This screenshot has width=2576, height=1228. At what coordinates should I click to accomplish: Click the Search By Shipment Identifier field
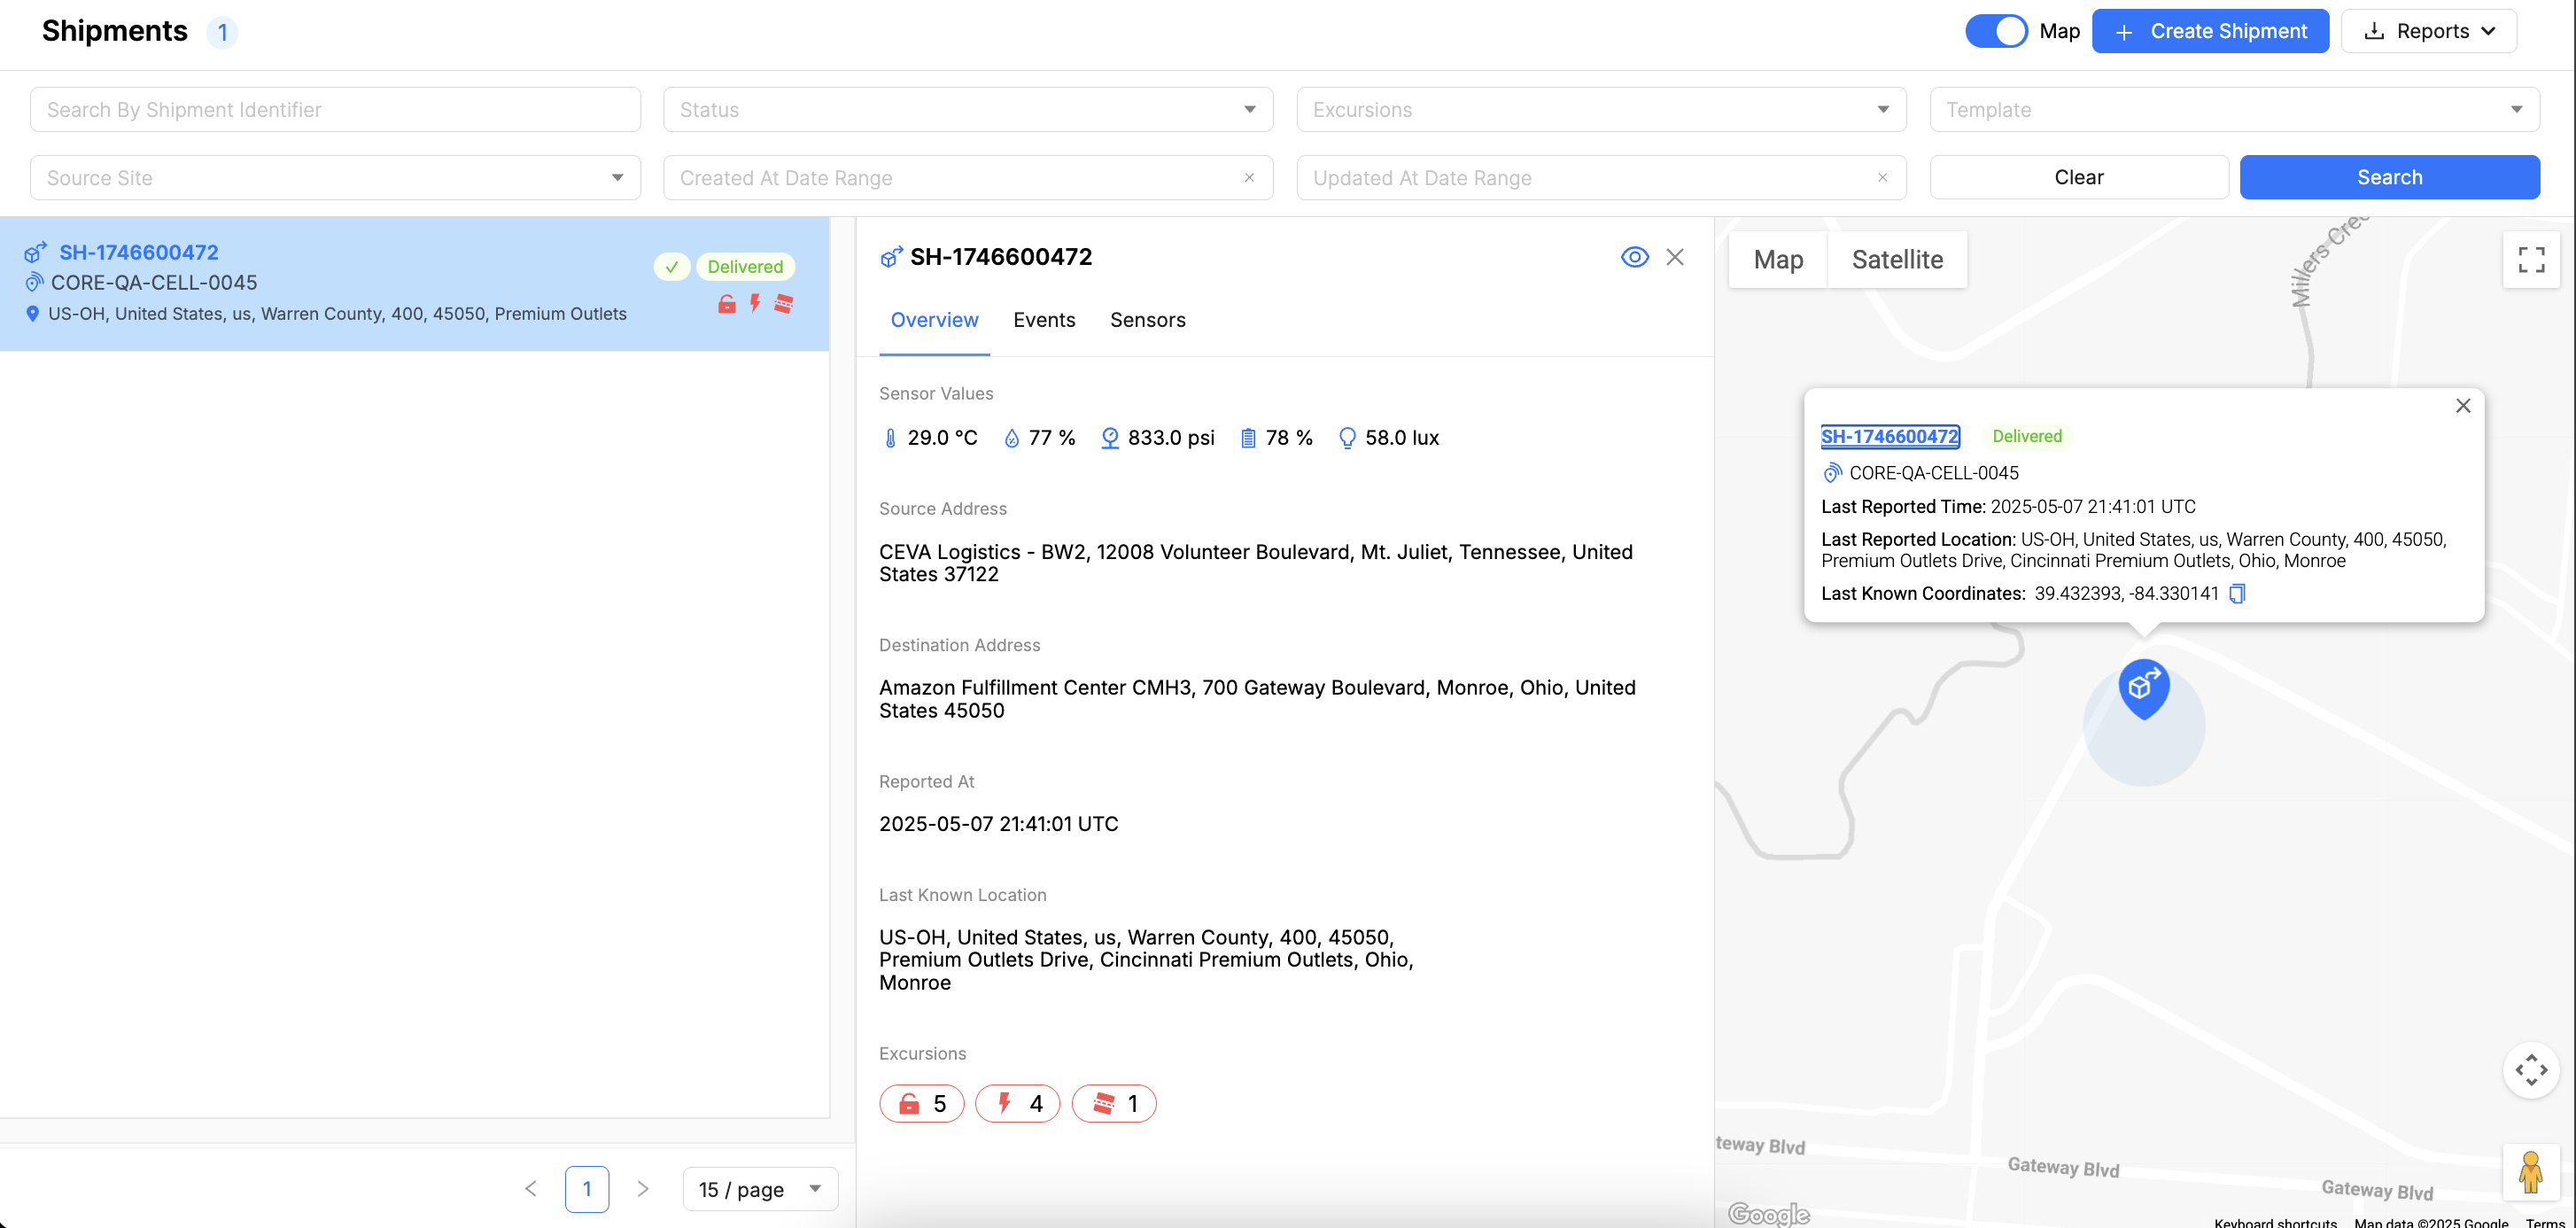[335, 110]
